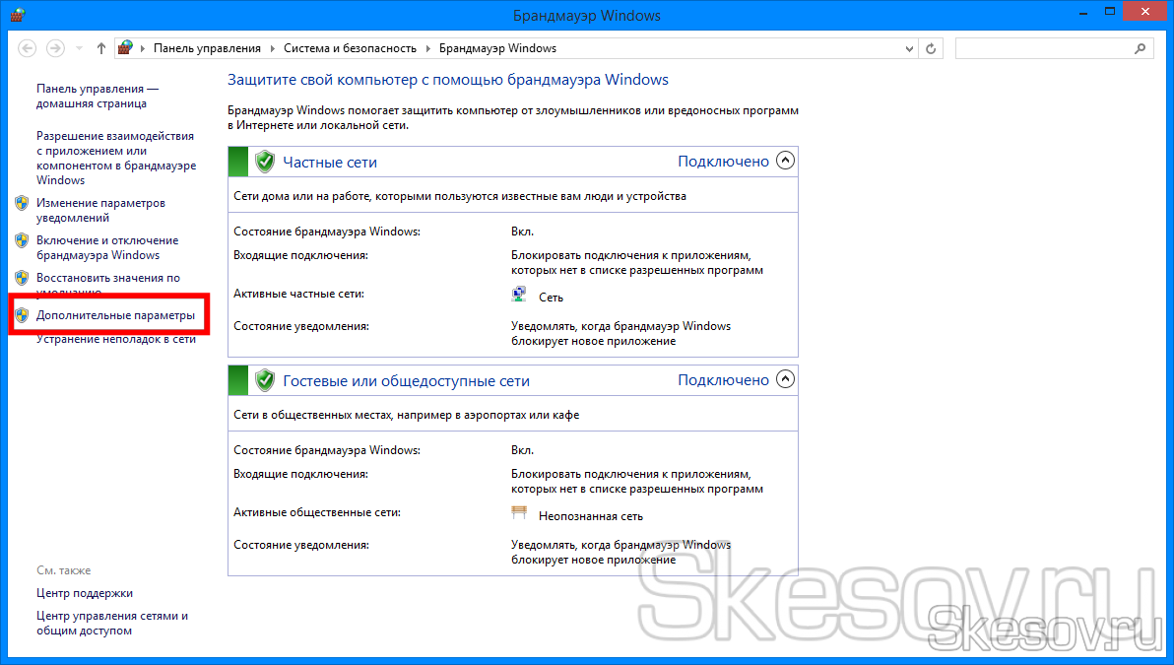The image size is (1174, 665).
Task: Click the Сеть network icon
Action: pyautogui.click(x=519, y=295)
